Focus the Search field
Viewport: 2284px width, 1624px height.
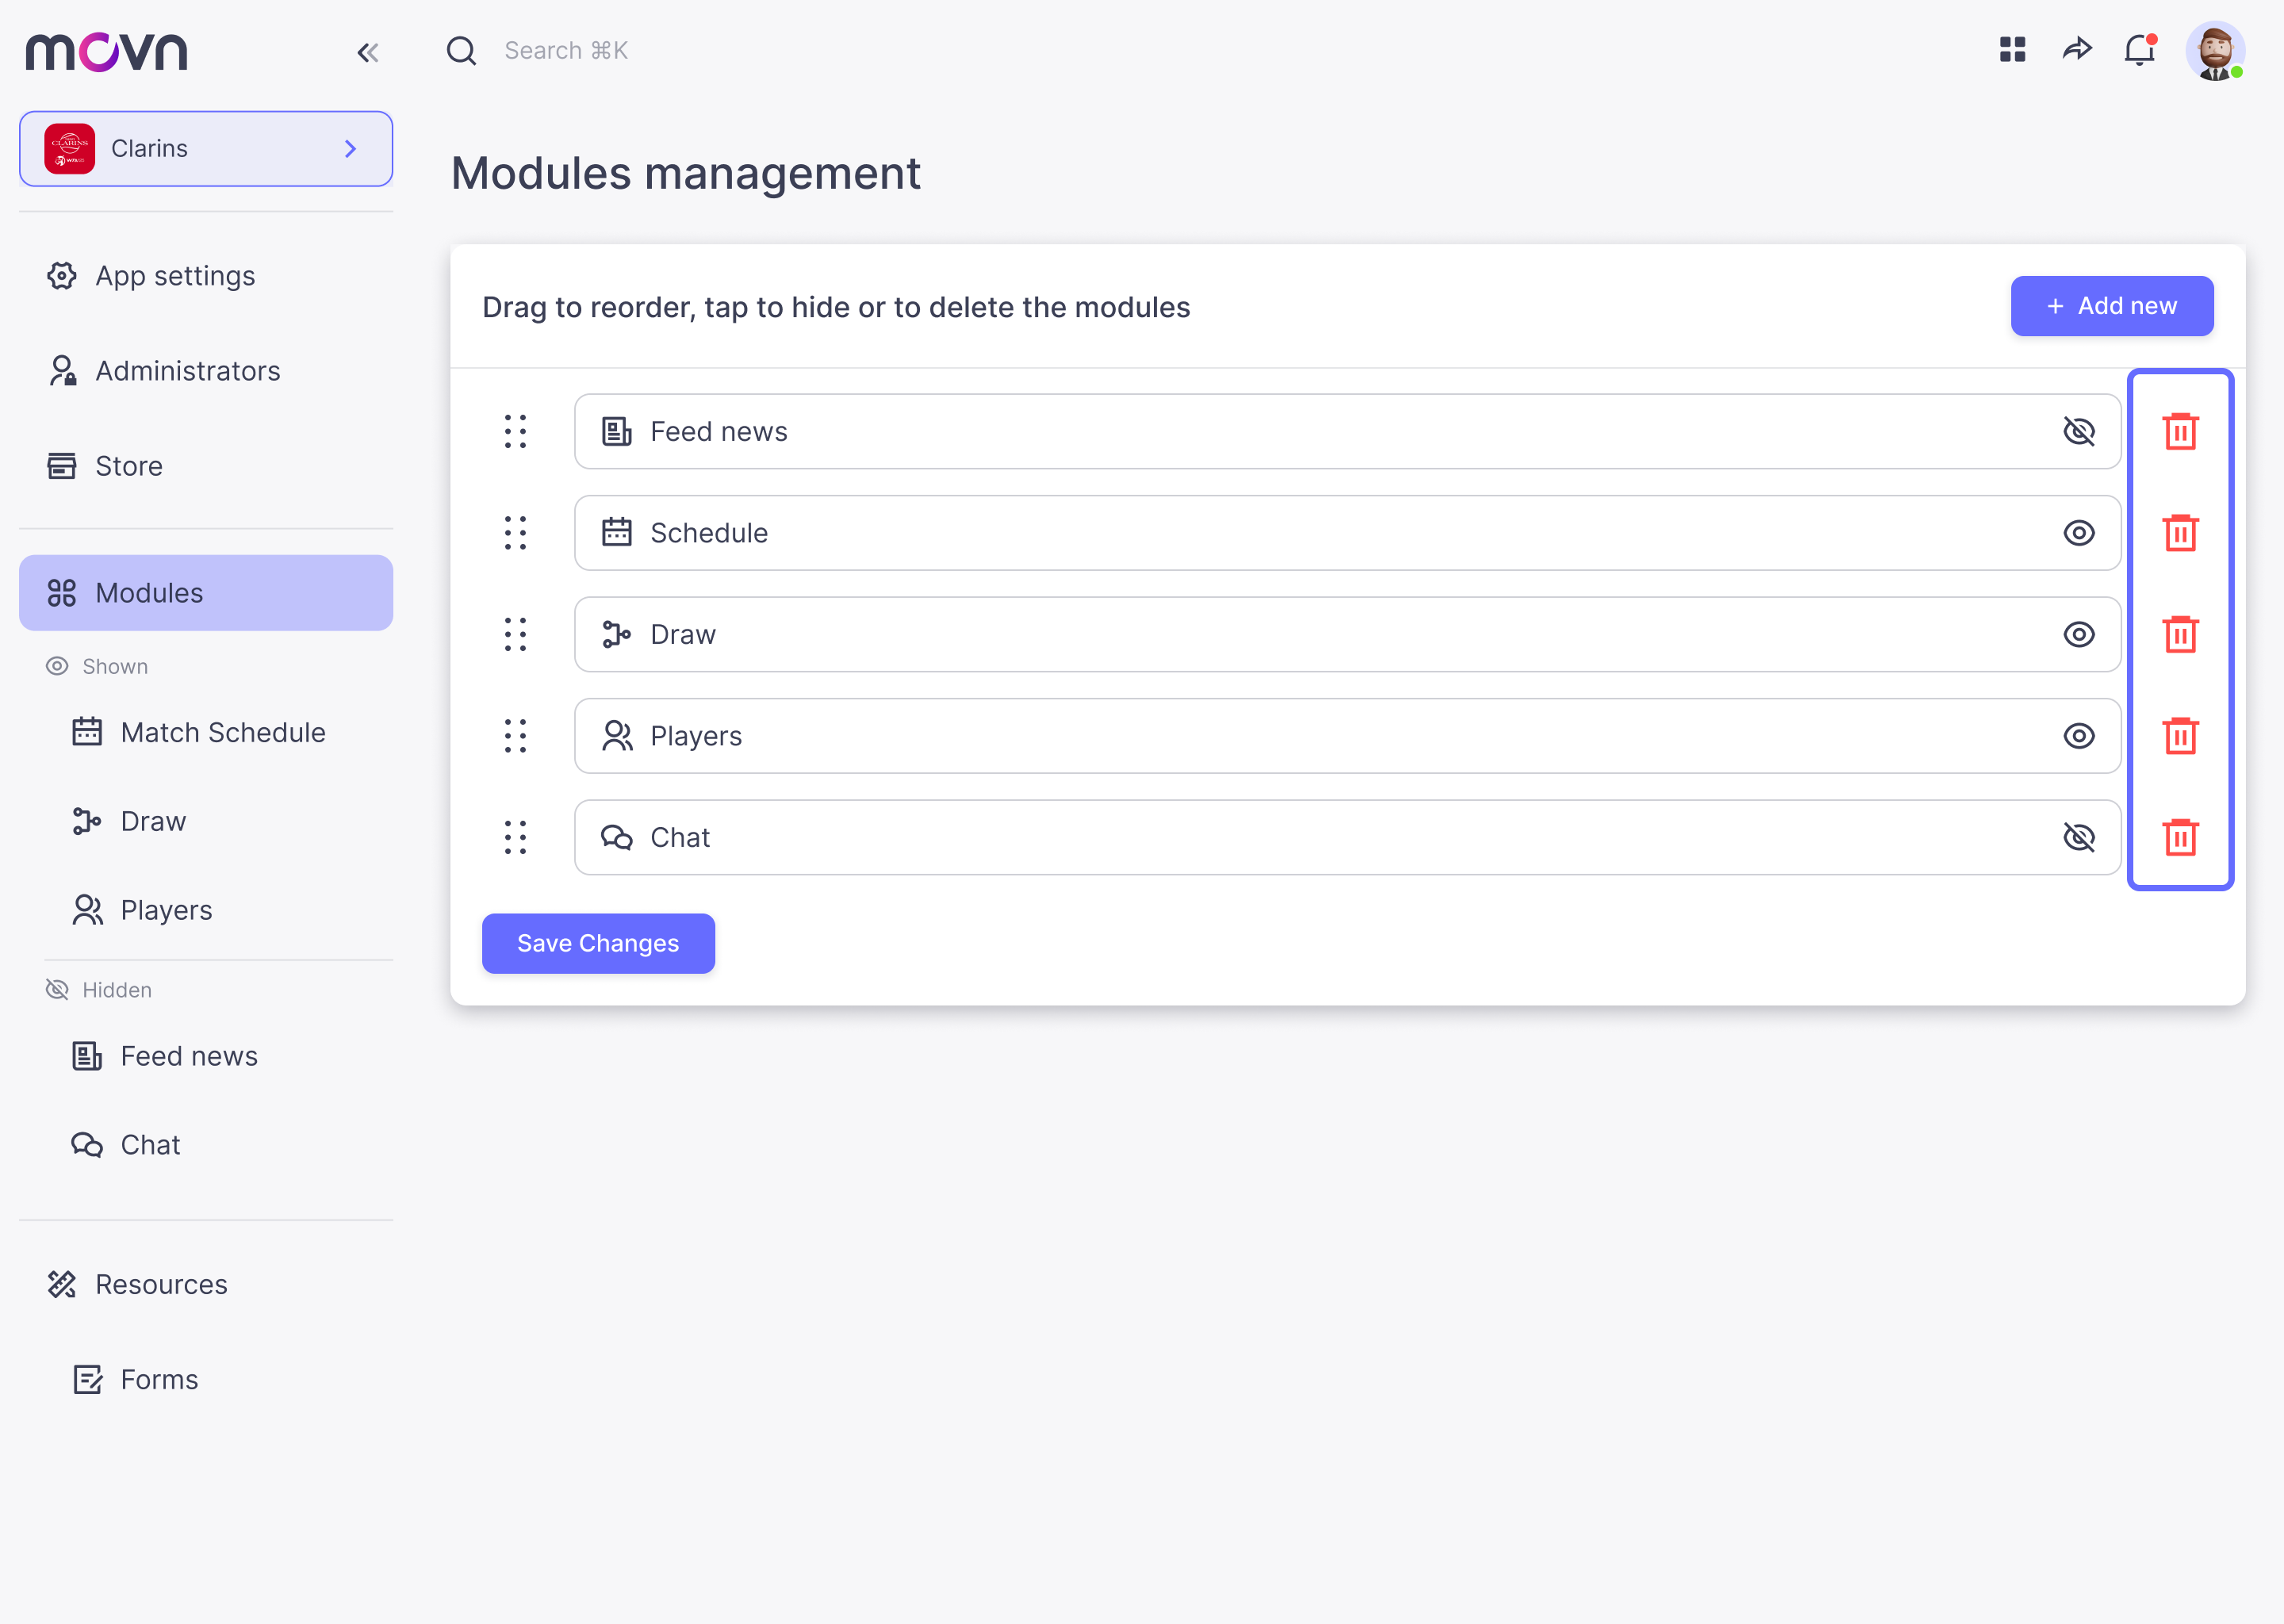pyautogui.click(x=566, y=51)
